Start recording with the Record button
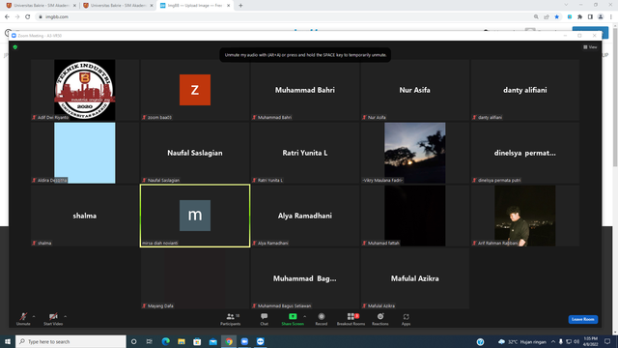This screenshot has width=618, height=348. 322,319
